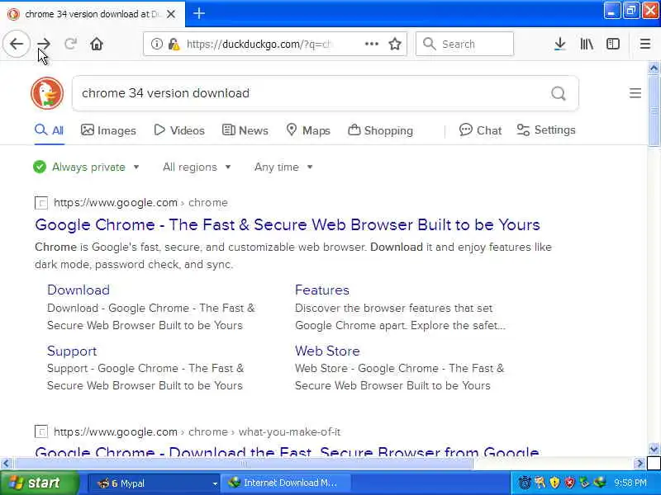Viewport: 661px width, 495px height.
Task: Show site information icon in address bar
Action: [157, 44]
